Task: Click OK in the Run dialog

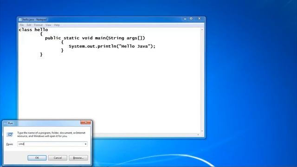Action: click(37, 158)
